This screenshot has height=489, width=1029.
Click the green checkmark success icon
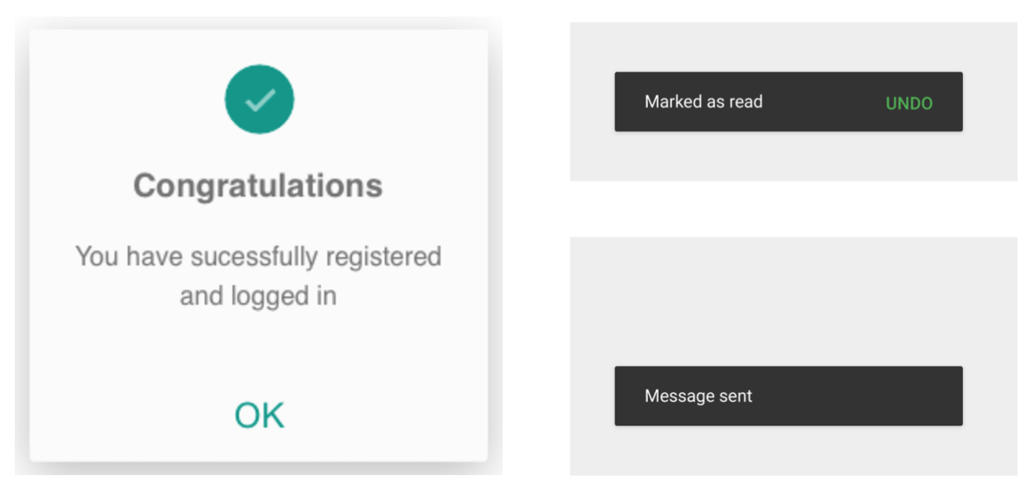[259, 99]
